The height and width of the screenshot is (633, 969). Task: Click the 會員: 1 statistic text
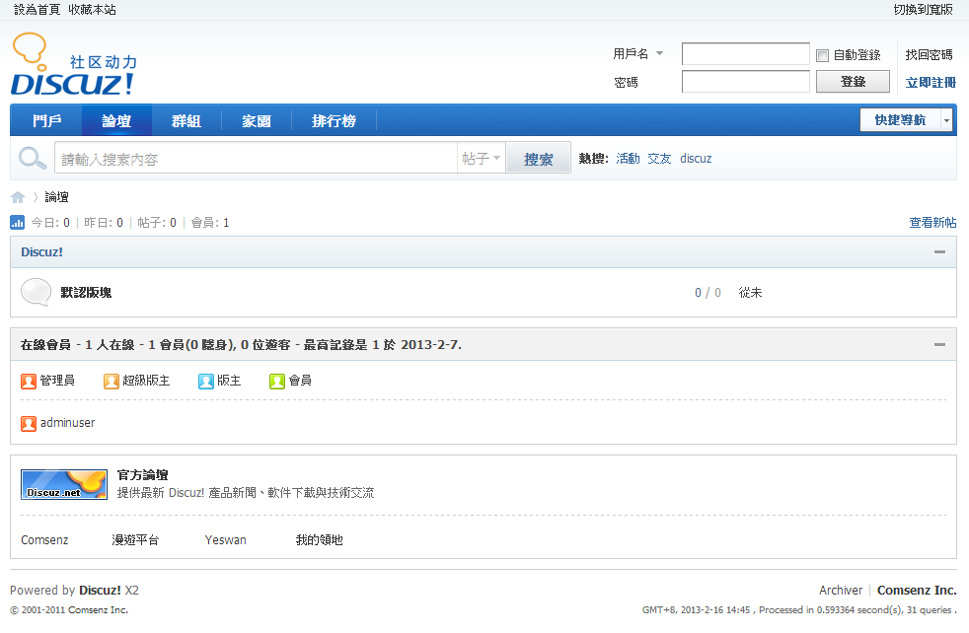(210, 222)
